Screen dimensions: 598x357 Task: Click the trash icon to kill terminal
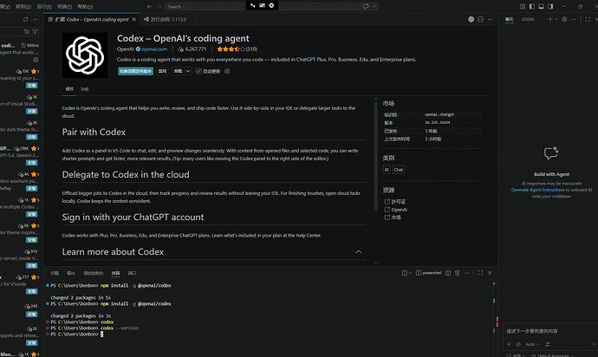tap(457, 273)
